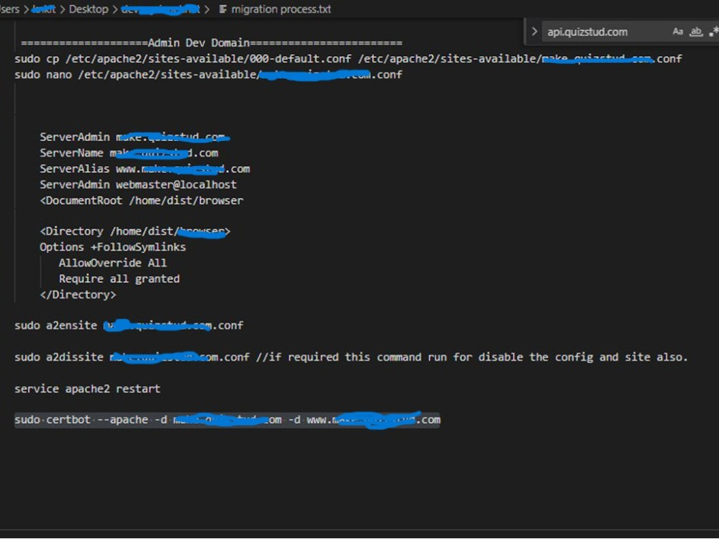719x539 pixels.
Task: Click the 'sudo nano' command line
Action: pyautogui.click(x=209, y=75)
